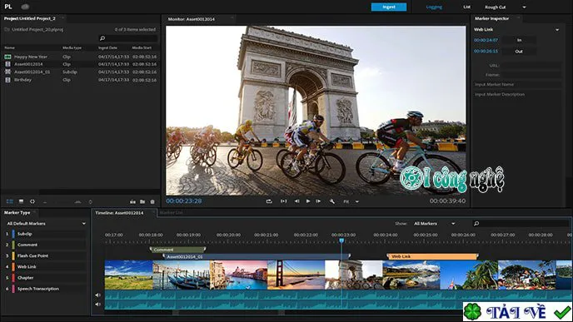Click the Happy New Year clip icon
The width and height of the screenshot is (573, 322).
7,57
